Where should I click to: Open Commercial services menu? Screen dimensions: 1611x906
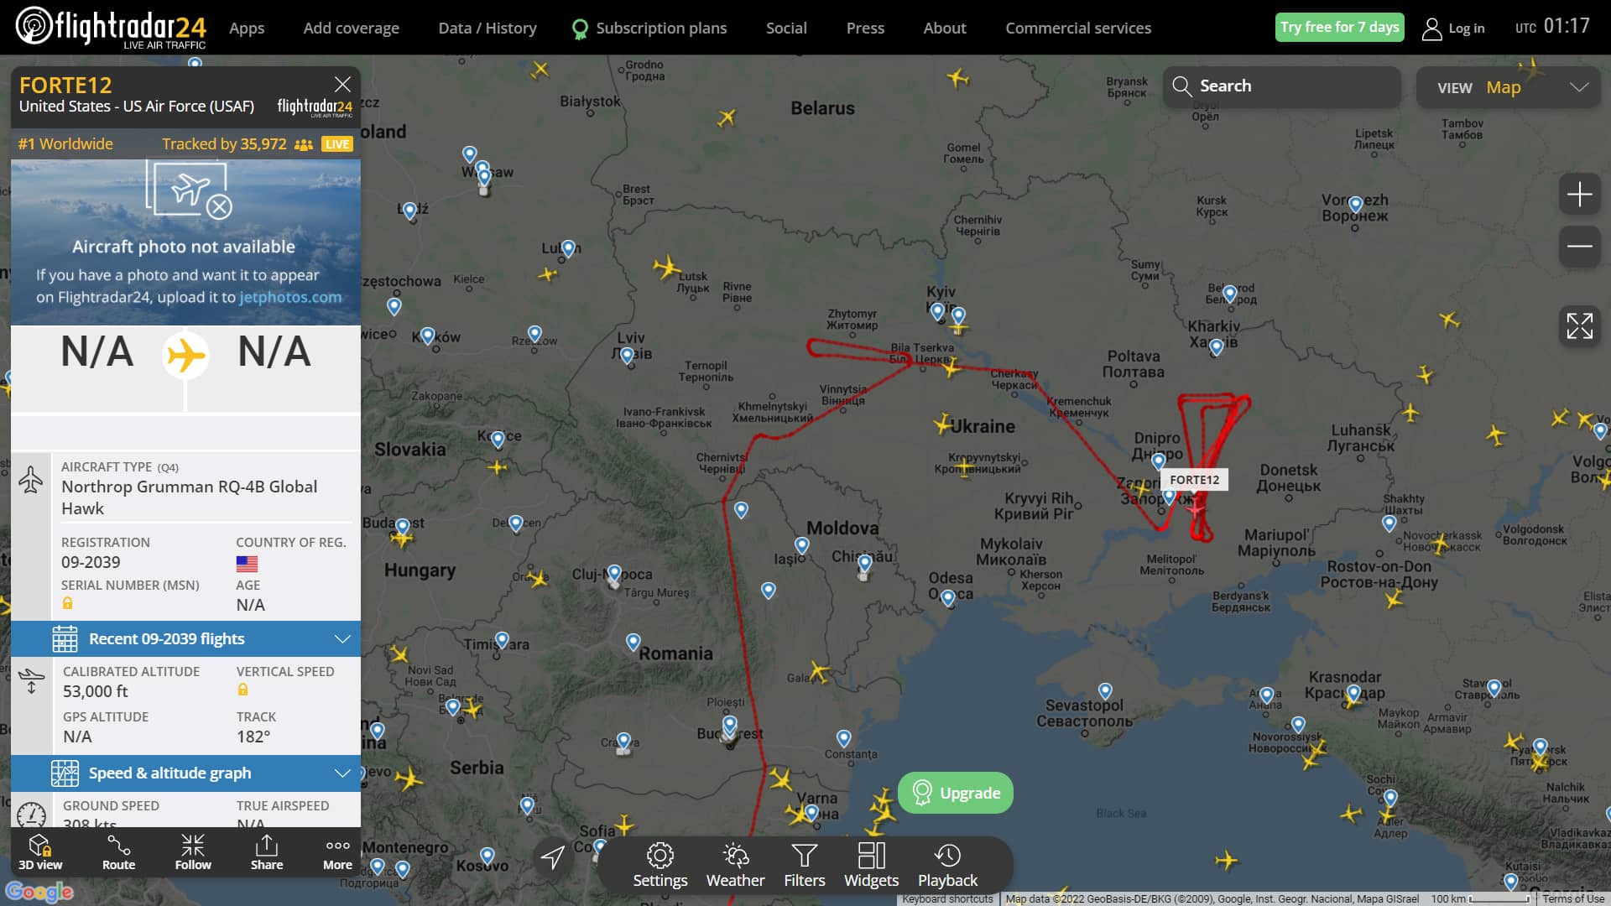coord(1078,28)
